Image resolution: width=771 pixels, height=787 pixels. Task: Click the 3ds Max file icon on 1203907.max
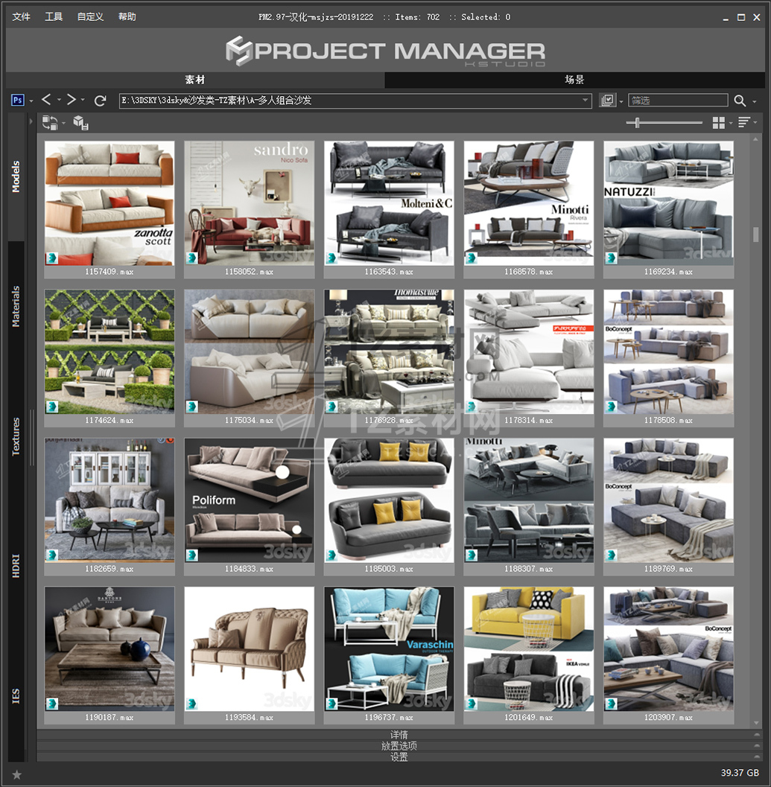(612, 704)
